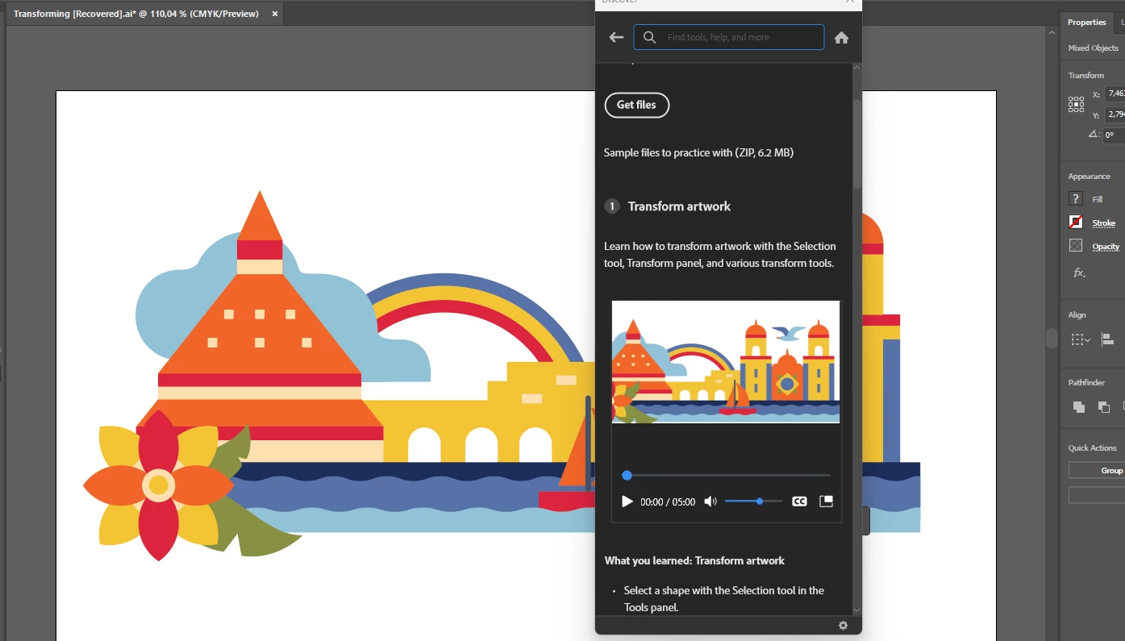The width and height of the screenshot is (1125, 641).
Task: Edit the rotation angle field
Action: (1114, 135)
